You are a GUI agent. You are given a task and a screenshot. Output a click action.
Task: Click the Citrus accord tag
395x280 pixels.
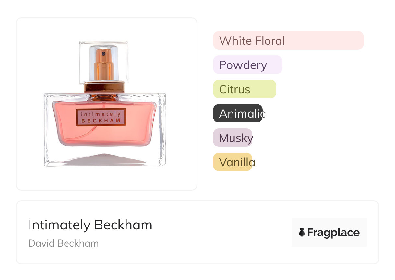coord(245,89)
